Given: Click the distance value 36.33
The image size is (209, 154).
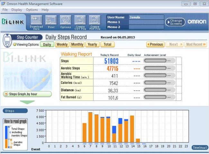Looking at the screenshot, I should [113, 91].
